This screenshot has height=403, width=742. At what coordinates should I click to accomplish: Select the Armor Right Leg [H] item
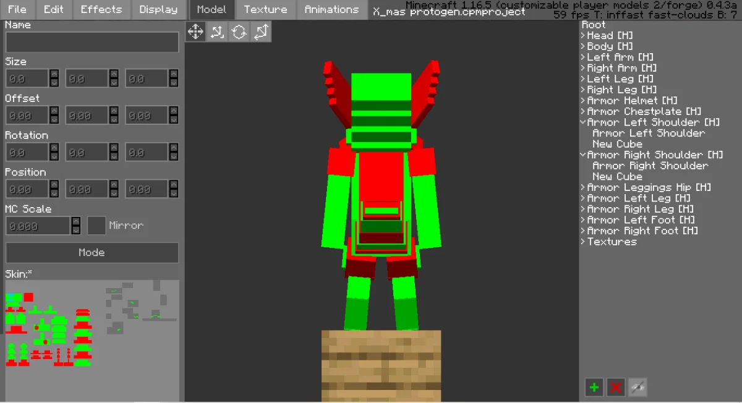pos(641,209)
